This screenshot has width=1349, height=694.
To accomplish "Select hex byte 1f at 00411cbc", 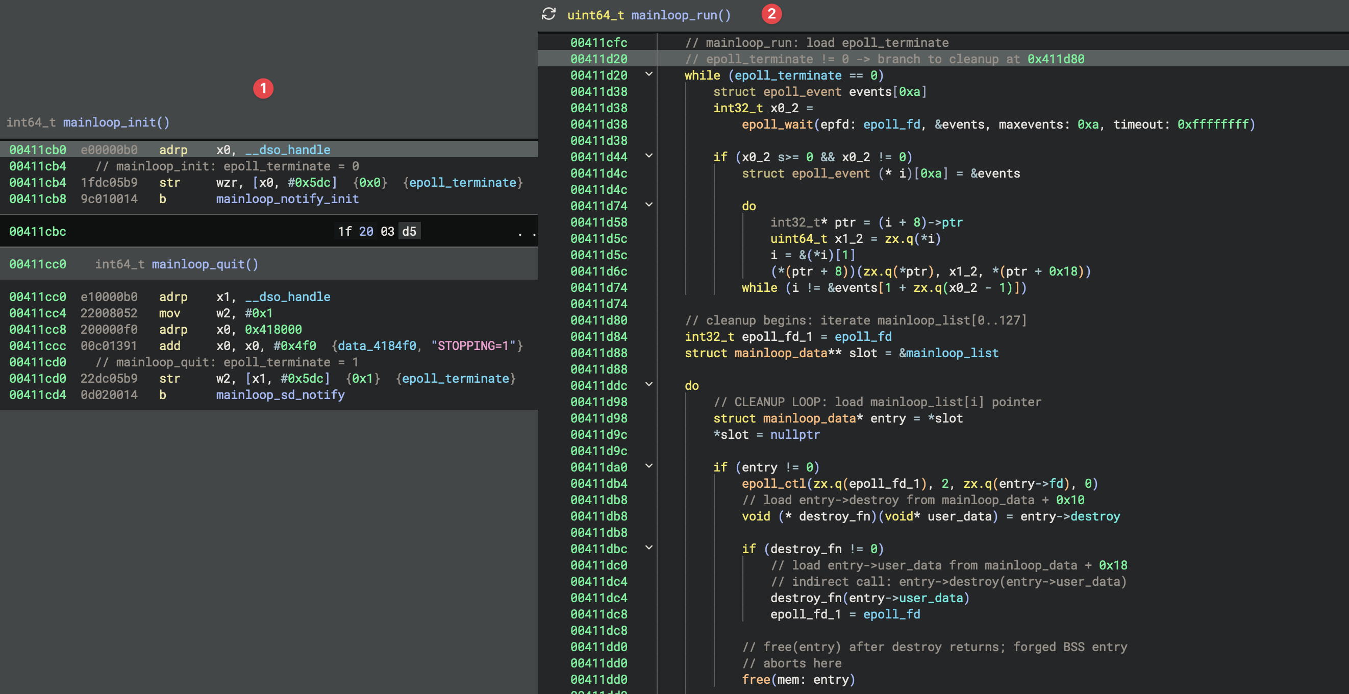I will [x=344, y=232].
